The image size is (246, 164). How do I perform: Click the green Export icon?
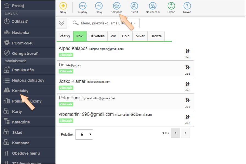click(x=171, y=6)
